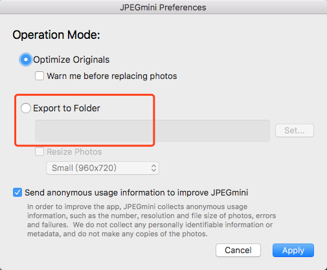Choose the Export to Folder radio button
Screen dimensions: 327x270
tap(26, 108)
